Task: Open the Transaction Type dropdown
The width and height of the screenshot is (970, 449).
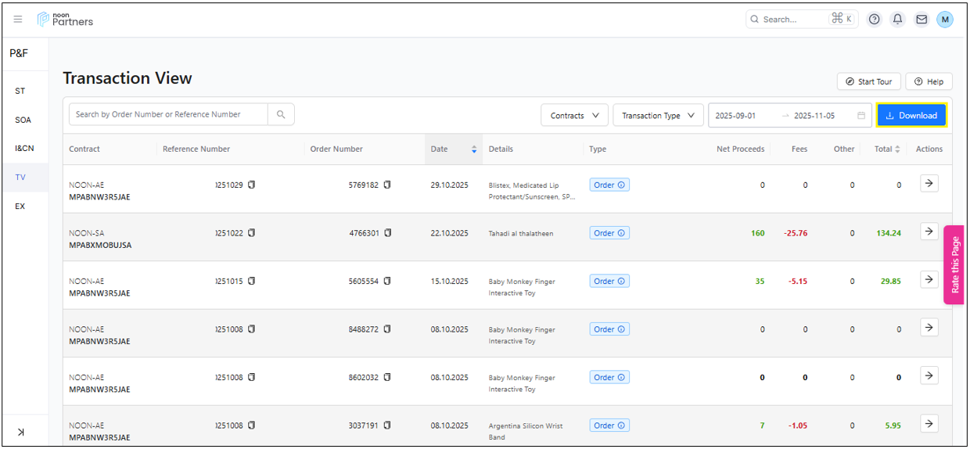Action: point(658,116)
